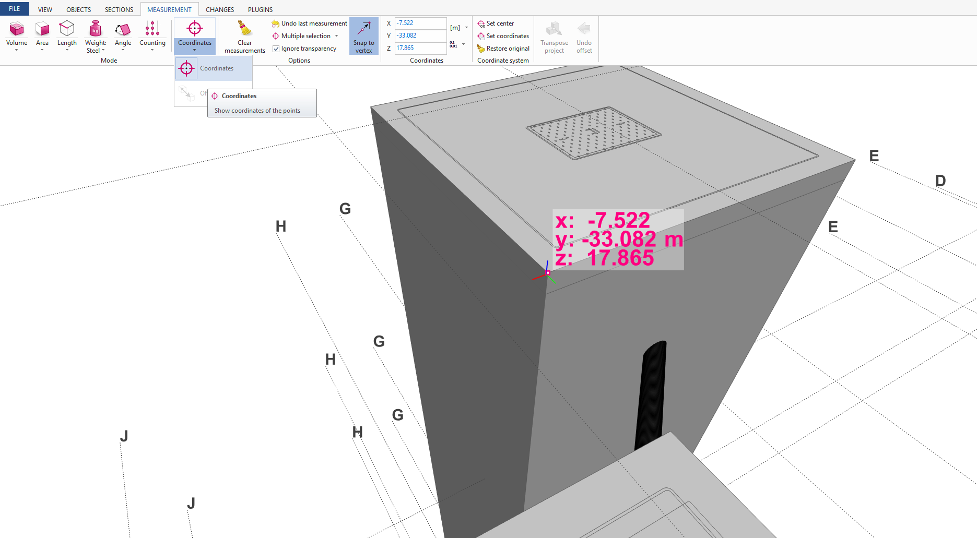Click Set coordinates button
This screenshot has height=538, width=977.
[503, 36]
